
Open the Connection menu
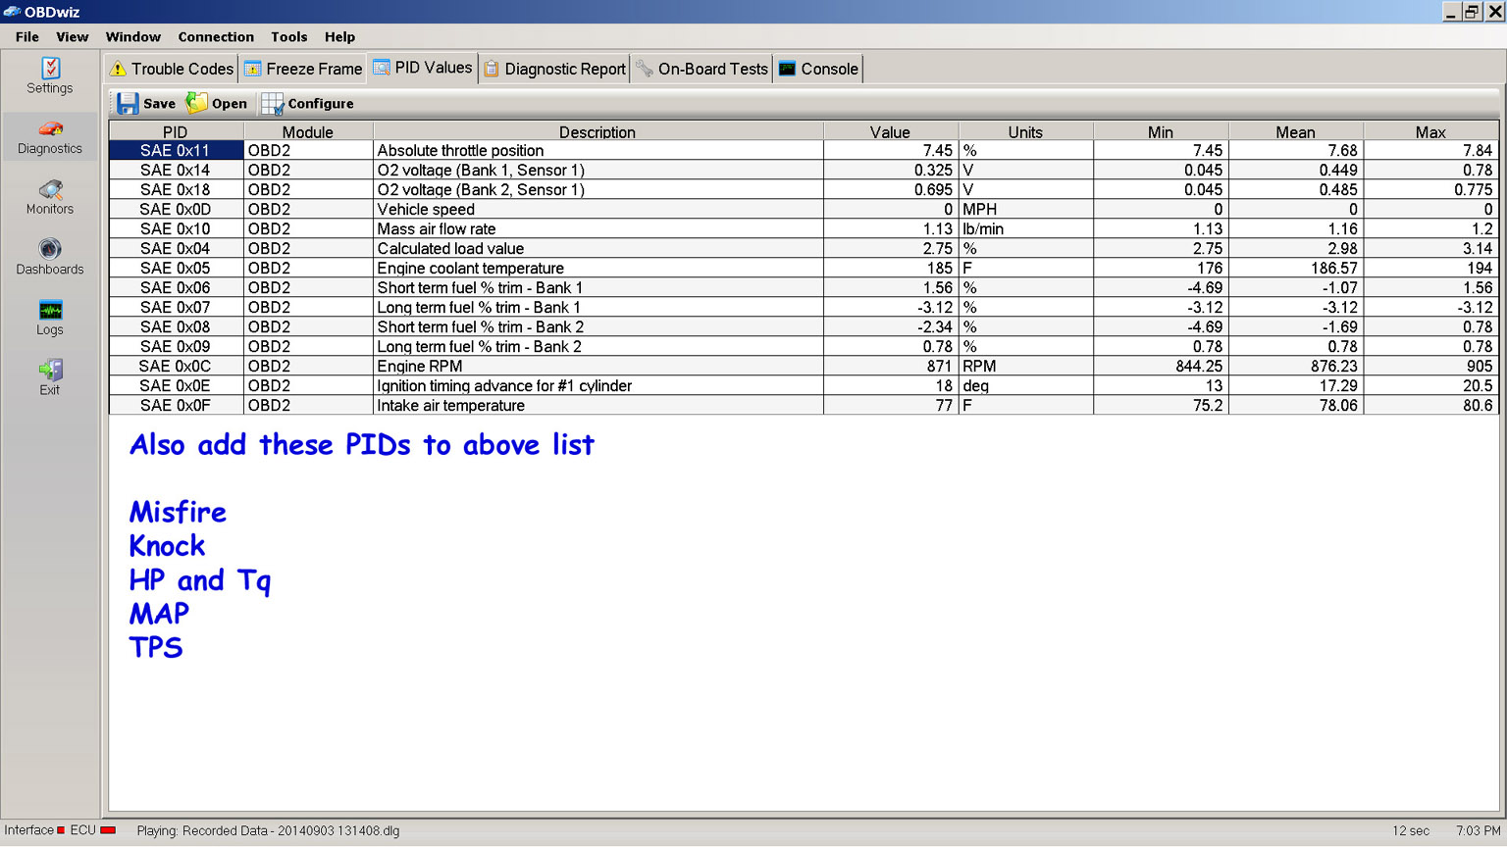[x=216, y=37]
